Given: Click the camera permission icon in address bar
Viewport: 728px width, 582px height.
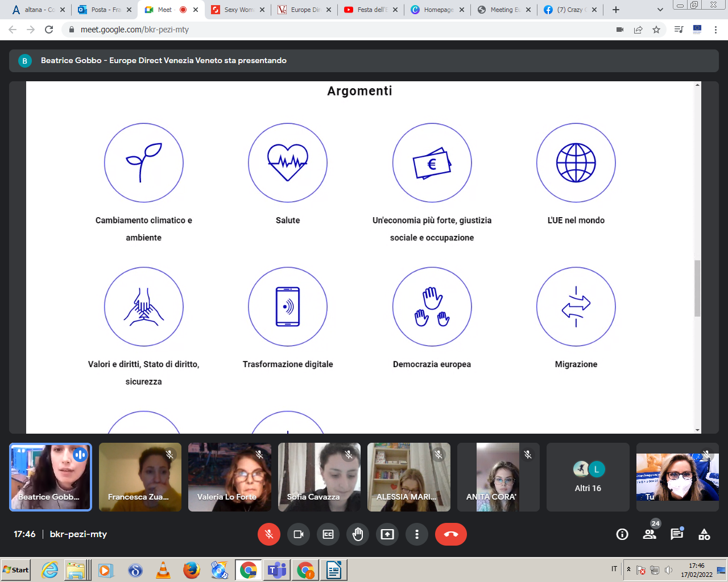Looking at the screenshot, I should [620, 30].
